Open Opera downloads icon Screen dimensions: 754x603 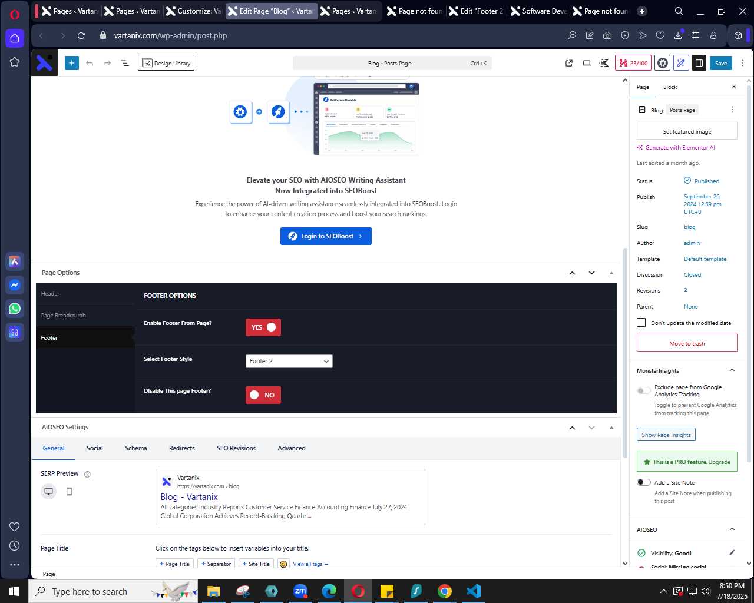point(678,35)
